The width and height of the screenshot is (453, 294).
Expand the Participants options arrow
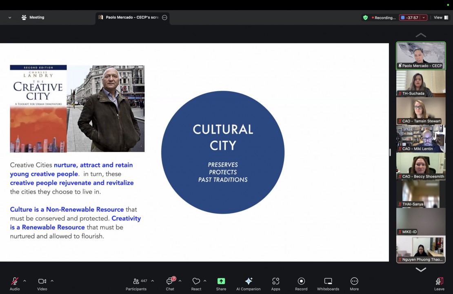click(x=153, y=281)
